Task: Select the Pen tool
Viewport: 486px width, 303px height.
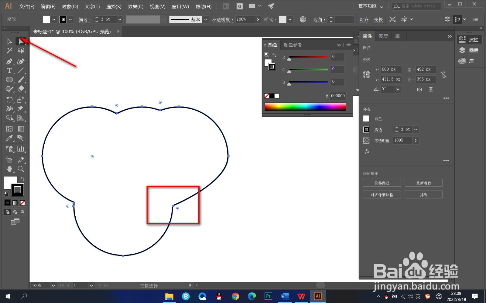Action: pos(9,62)
